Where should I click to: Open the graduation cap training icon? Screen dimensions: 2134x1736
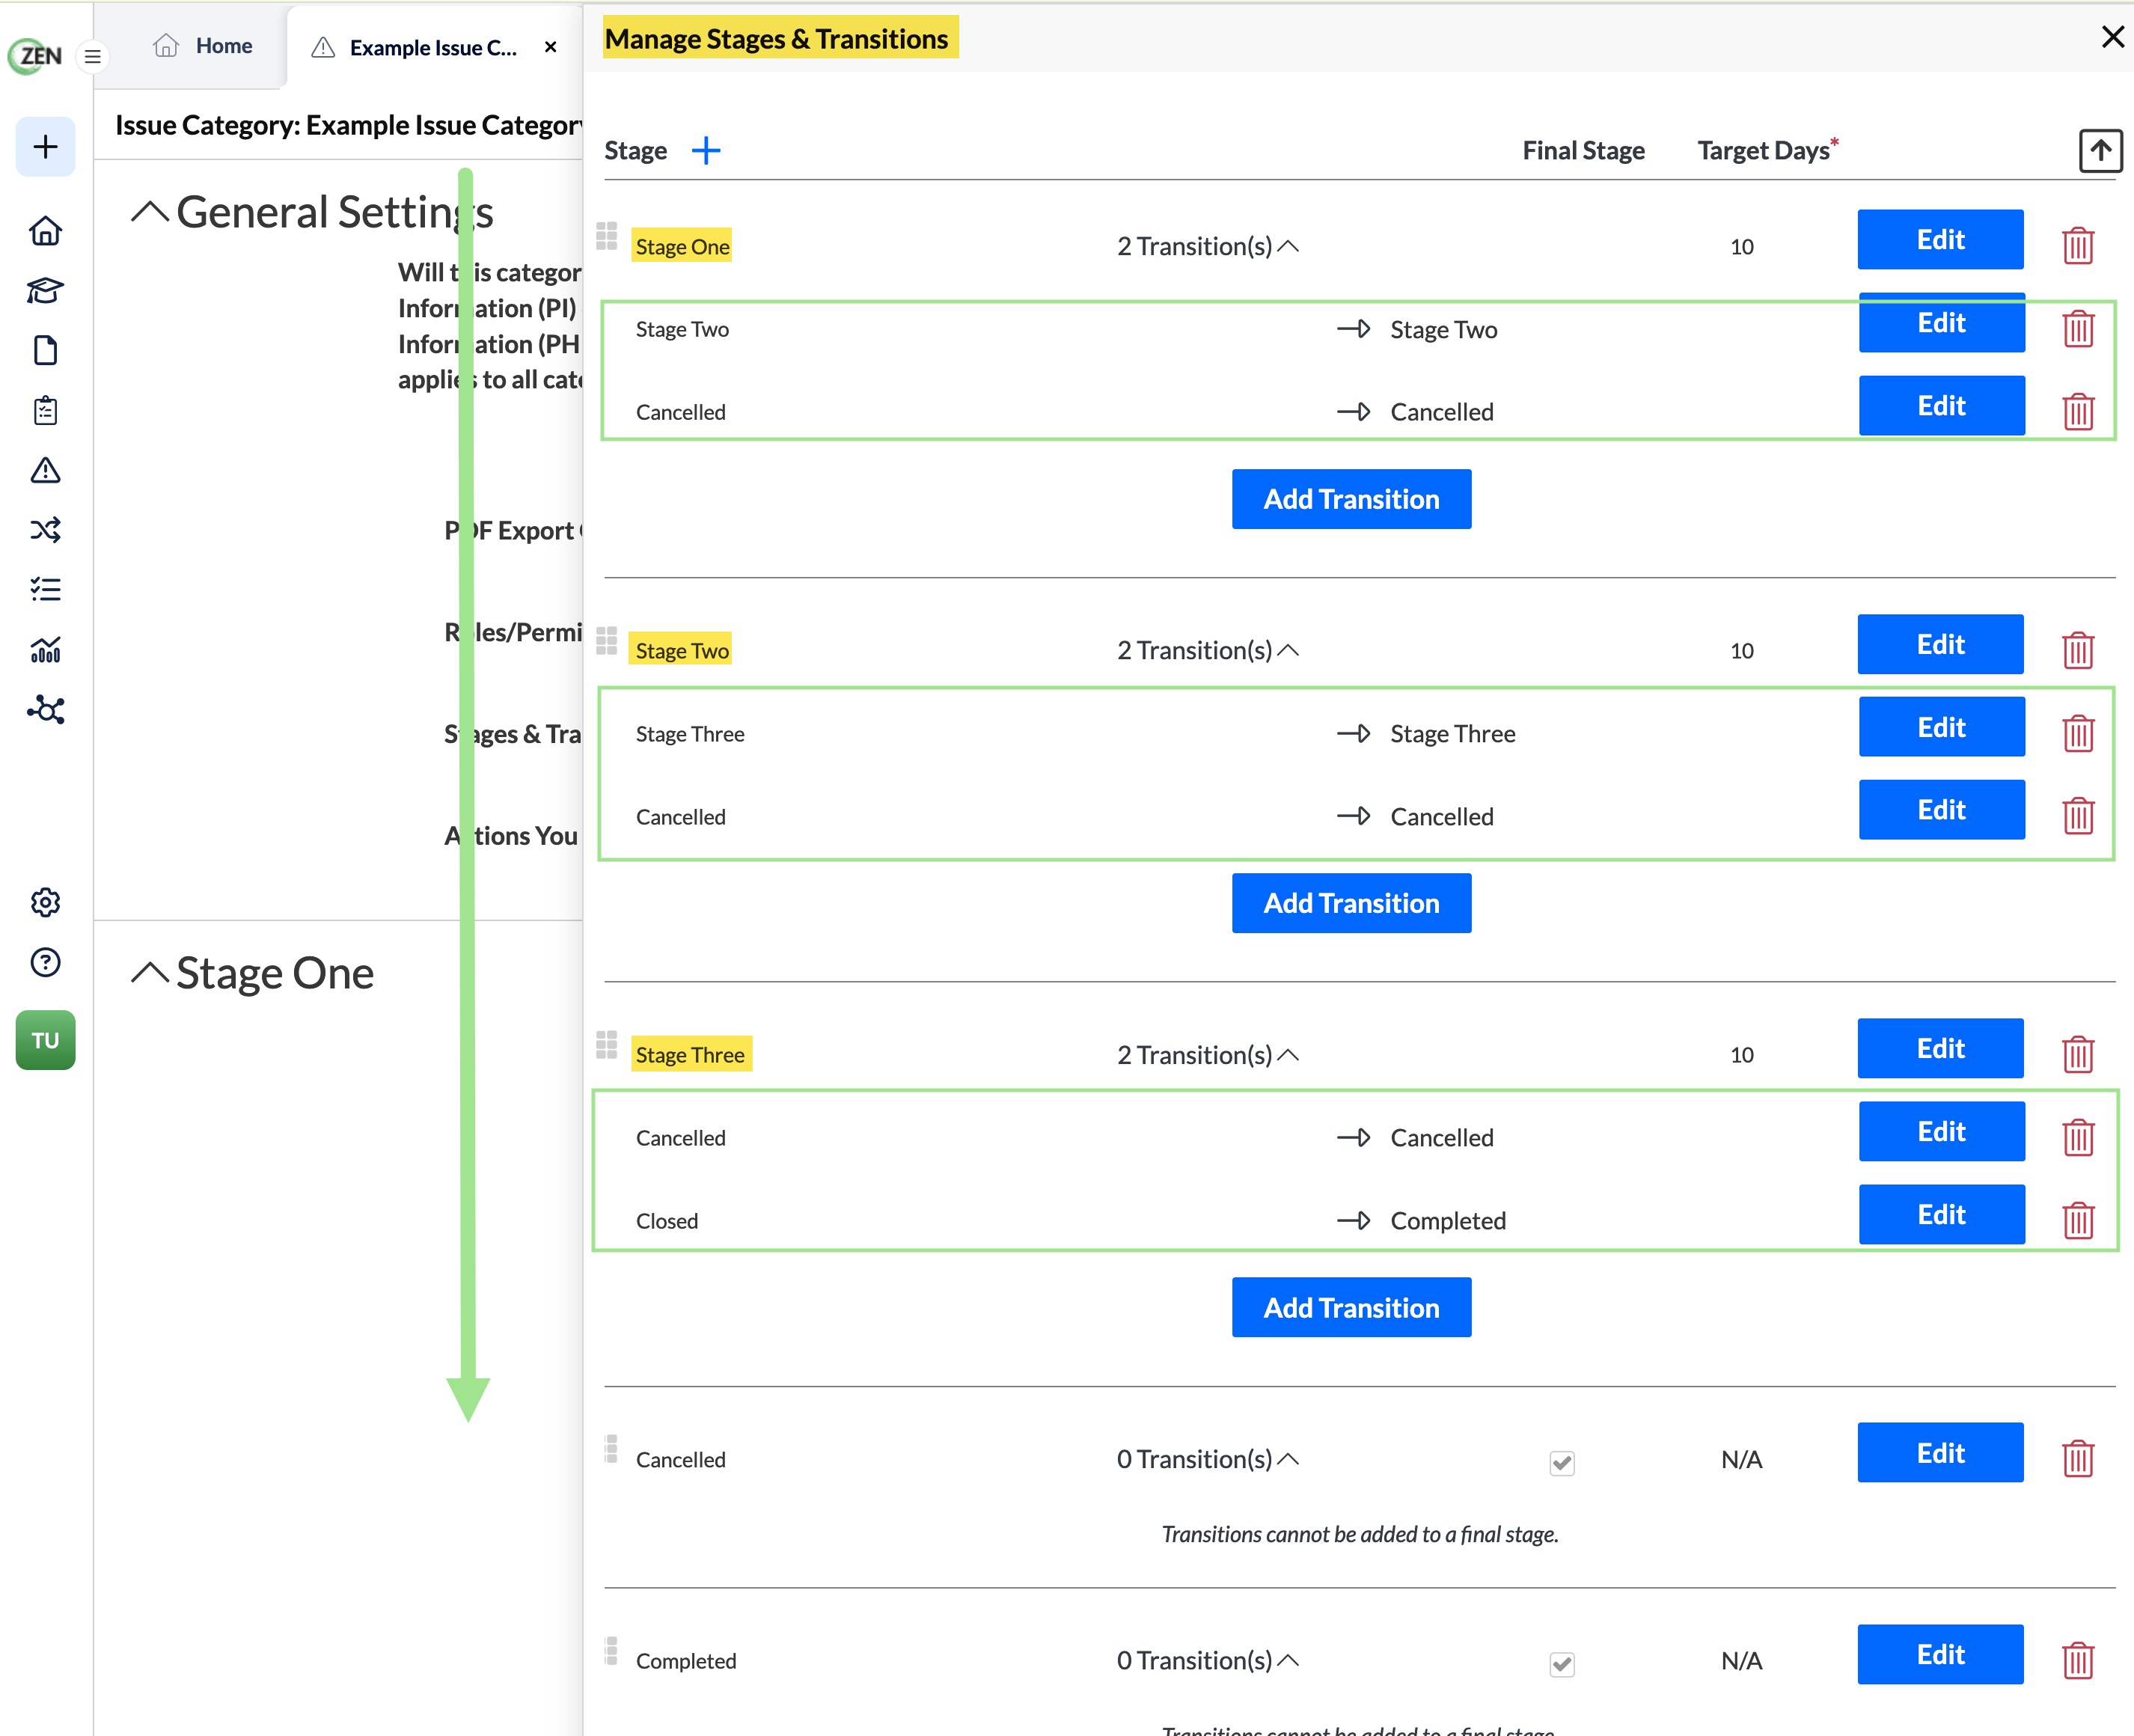tap(45, 290)
